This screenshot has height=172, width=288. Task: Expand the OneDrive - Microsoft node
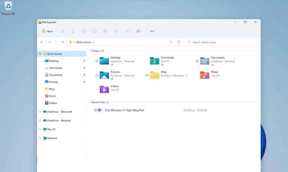pos(40,112)
